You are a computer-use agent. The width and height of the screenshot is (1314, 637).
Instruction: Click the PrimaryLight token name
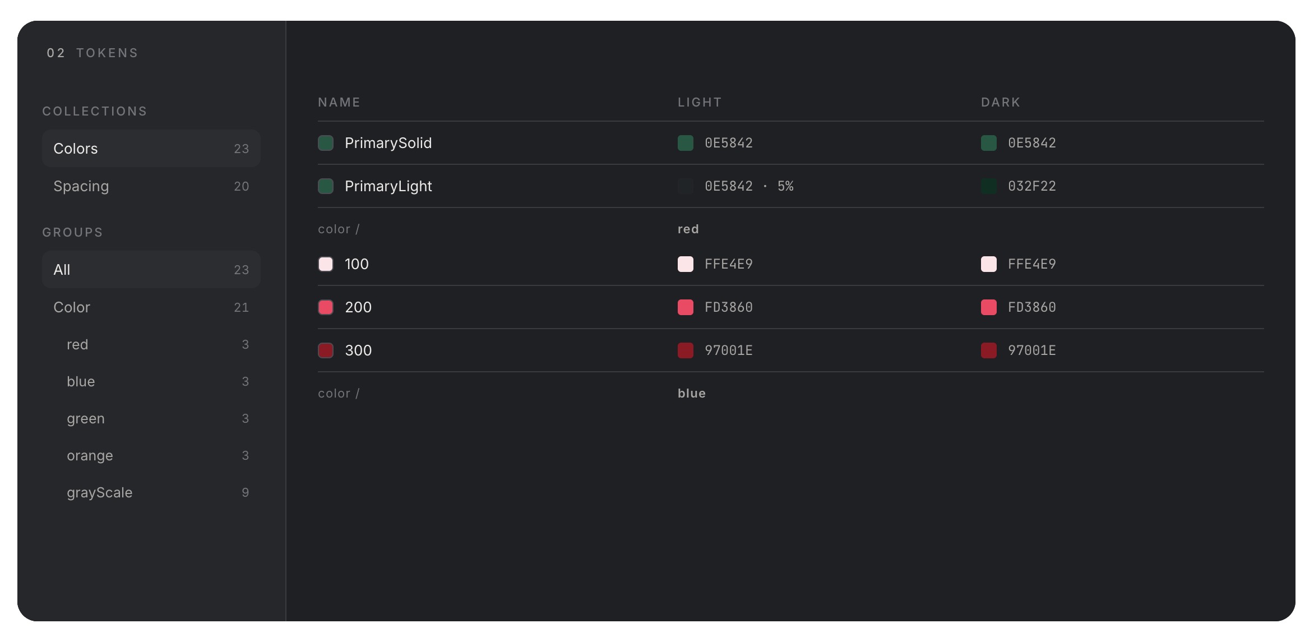(388, 186)
